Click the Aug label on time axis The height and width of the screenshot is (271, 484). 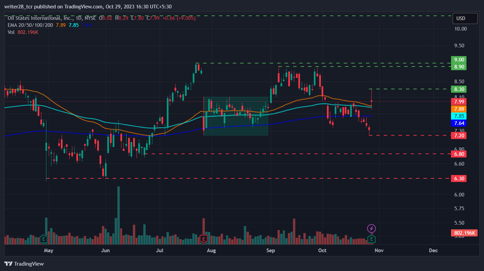click(x=211, y=251)
